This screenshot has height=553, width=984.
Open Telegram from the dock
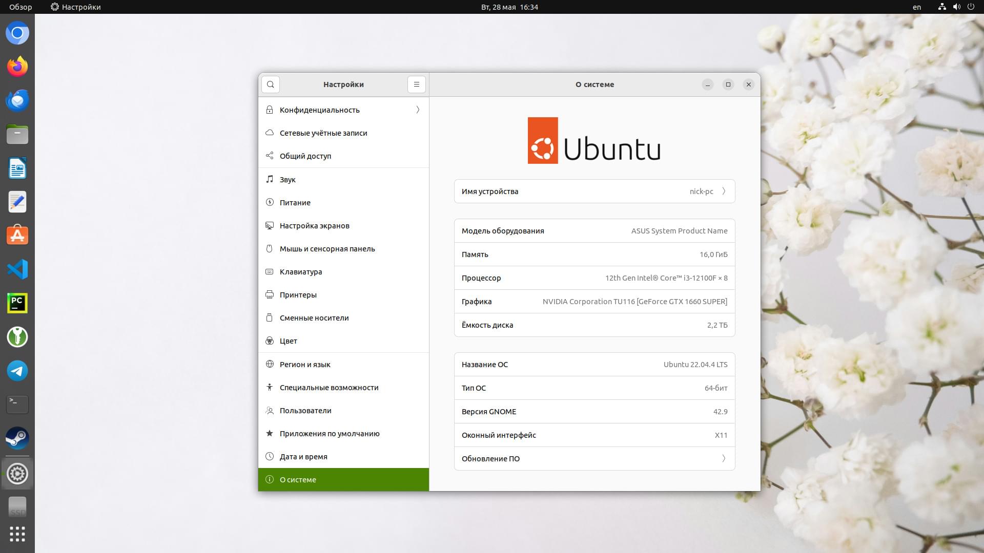tap(17, 371)
